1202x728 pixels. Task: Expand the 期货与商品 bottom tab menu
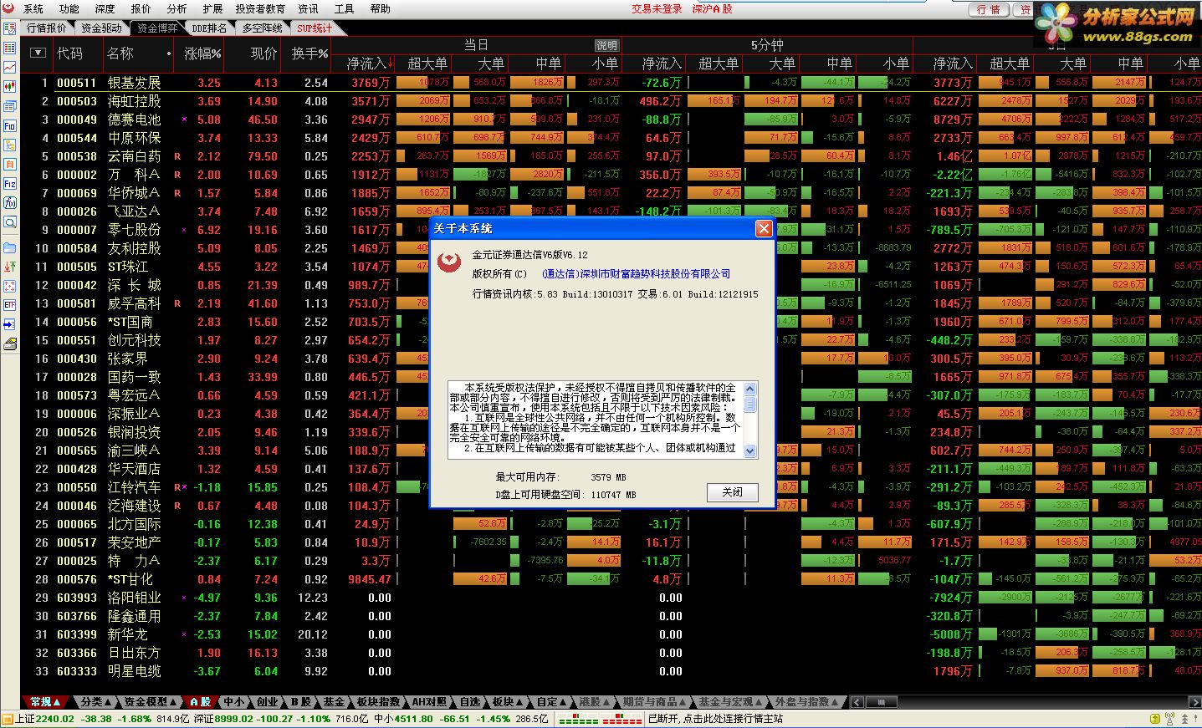[654, 702]
